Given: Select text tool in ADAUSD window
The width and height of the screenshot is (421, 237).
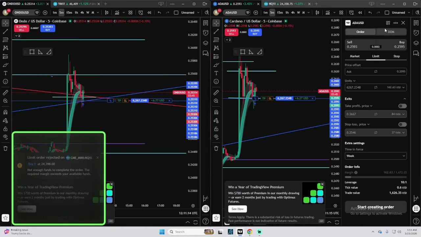Looking at the screenshot, I should [216, 73].
